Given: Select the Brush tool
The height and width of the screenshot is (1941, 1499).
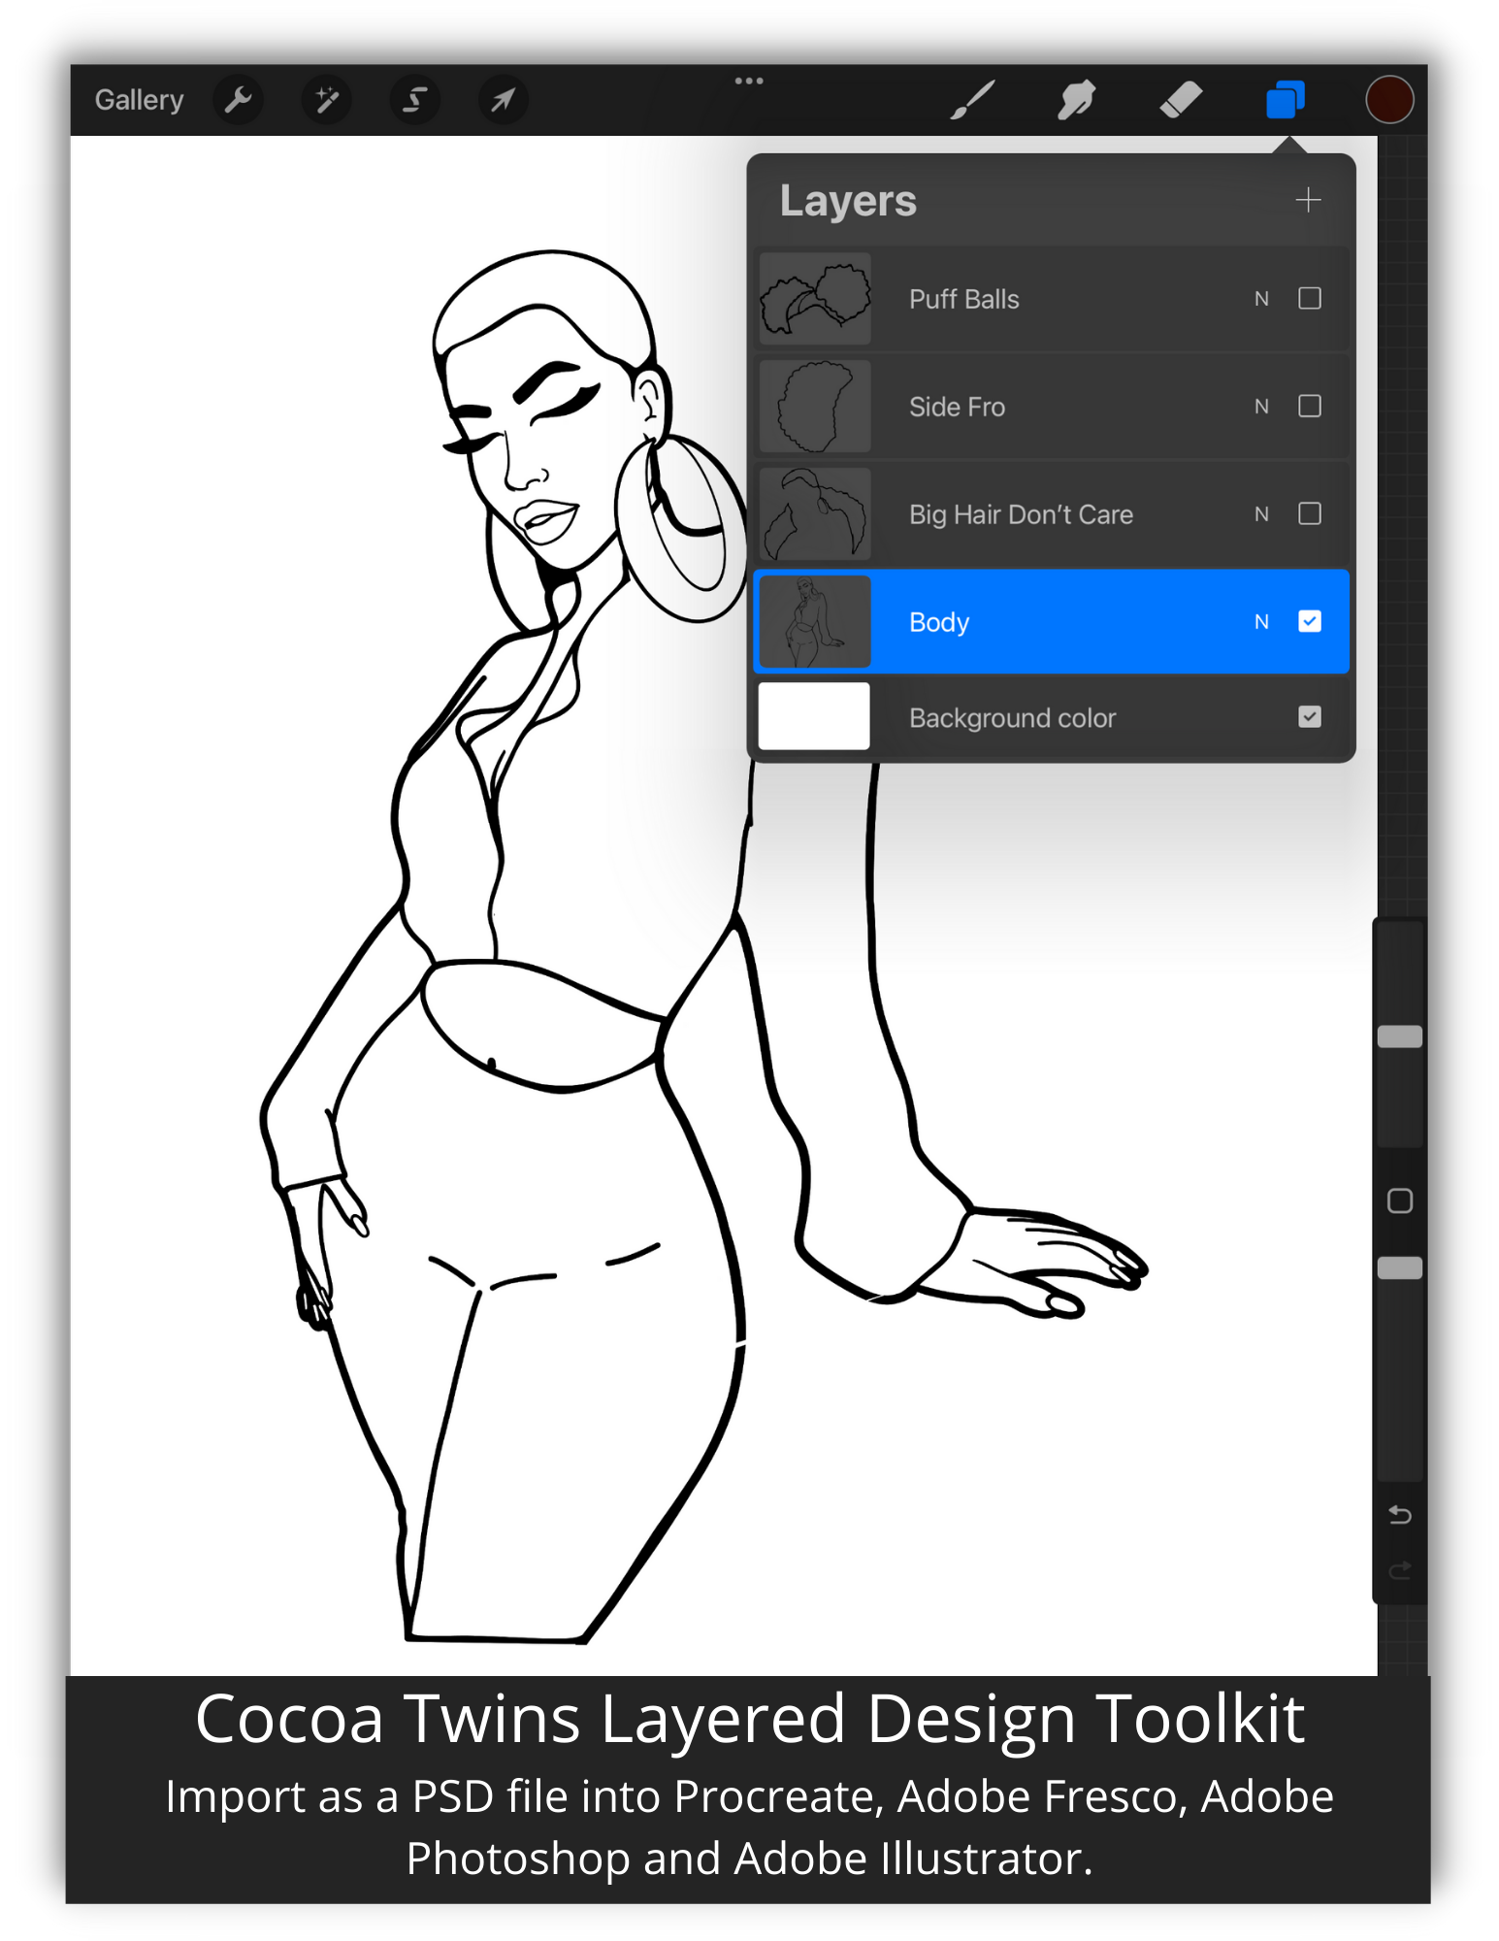Looking at the screenshot, I should 972,100.
